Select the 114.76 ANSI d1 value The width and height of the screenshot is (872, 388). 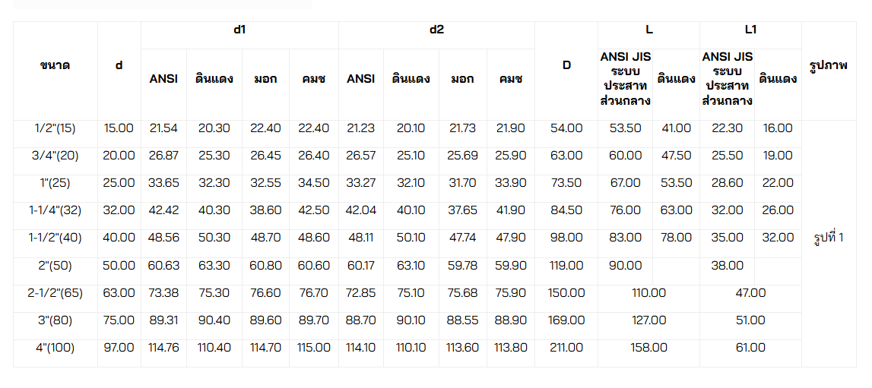tap(163, 348)
